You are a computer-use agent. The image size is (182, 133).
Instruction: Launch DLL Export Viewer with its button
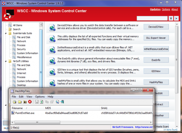[x=156, y=38]
